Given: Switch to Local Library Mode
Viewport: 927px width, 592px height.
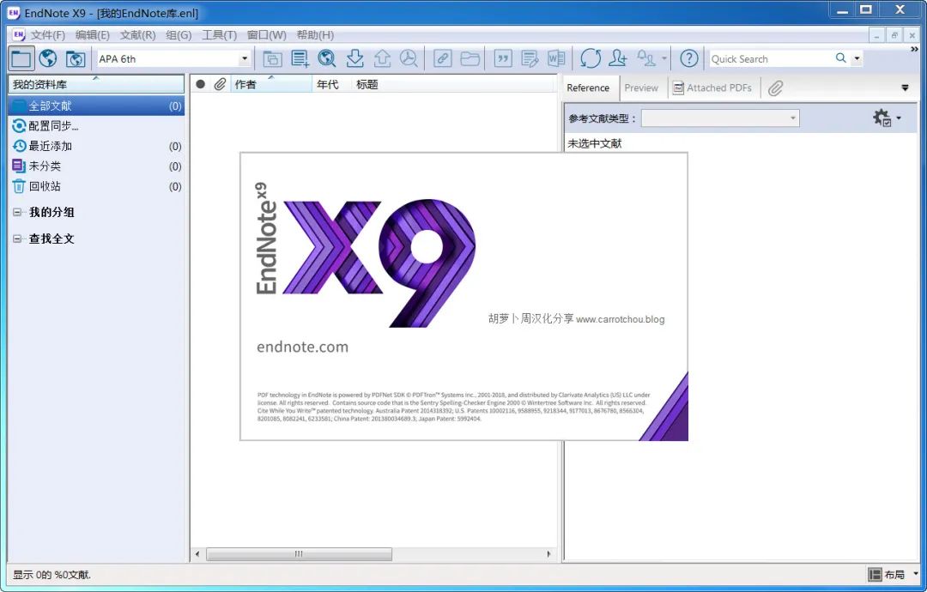Looking at the screenshot, I should point(21,58).
